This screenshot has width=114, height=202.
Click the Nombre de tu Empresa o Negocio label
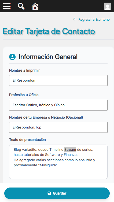[x=46, y=117]
